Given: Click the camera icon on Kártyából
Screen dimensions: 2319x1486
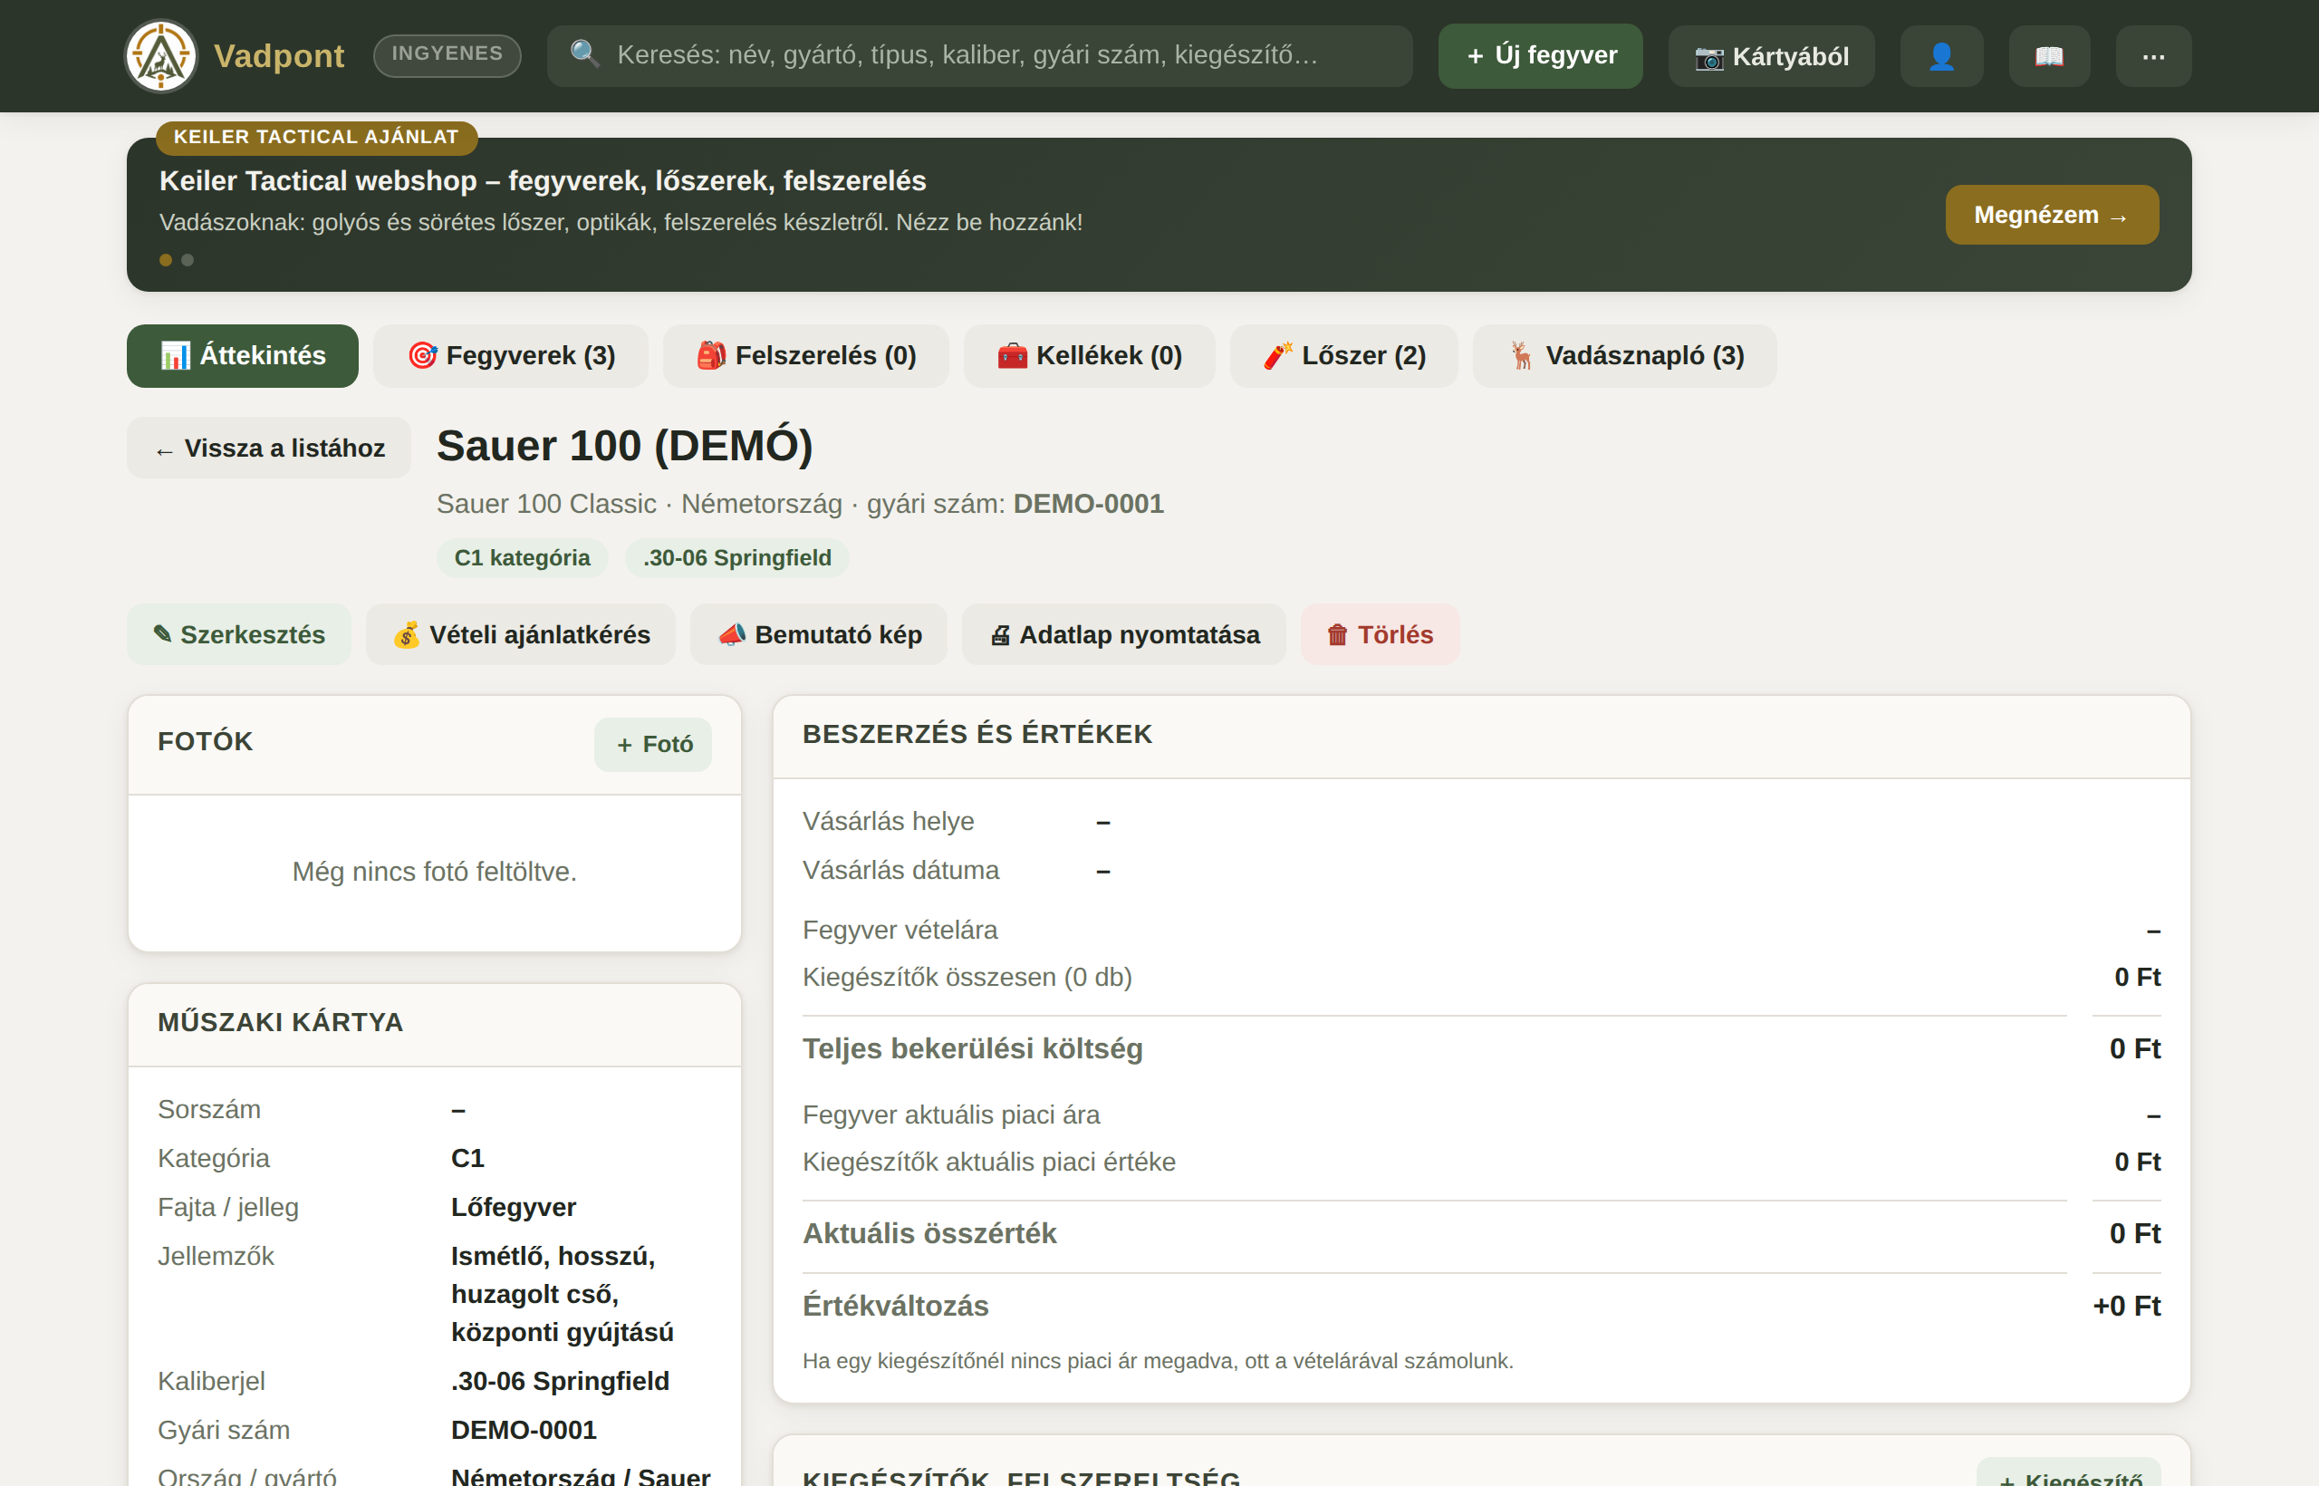Looking at the screenshot, I should point(1708,57).
